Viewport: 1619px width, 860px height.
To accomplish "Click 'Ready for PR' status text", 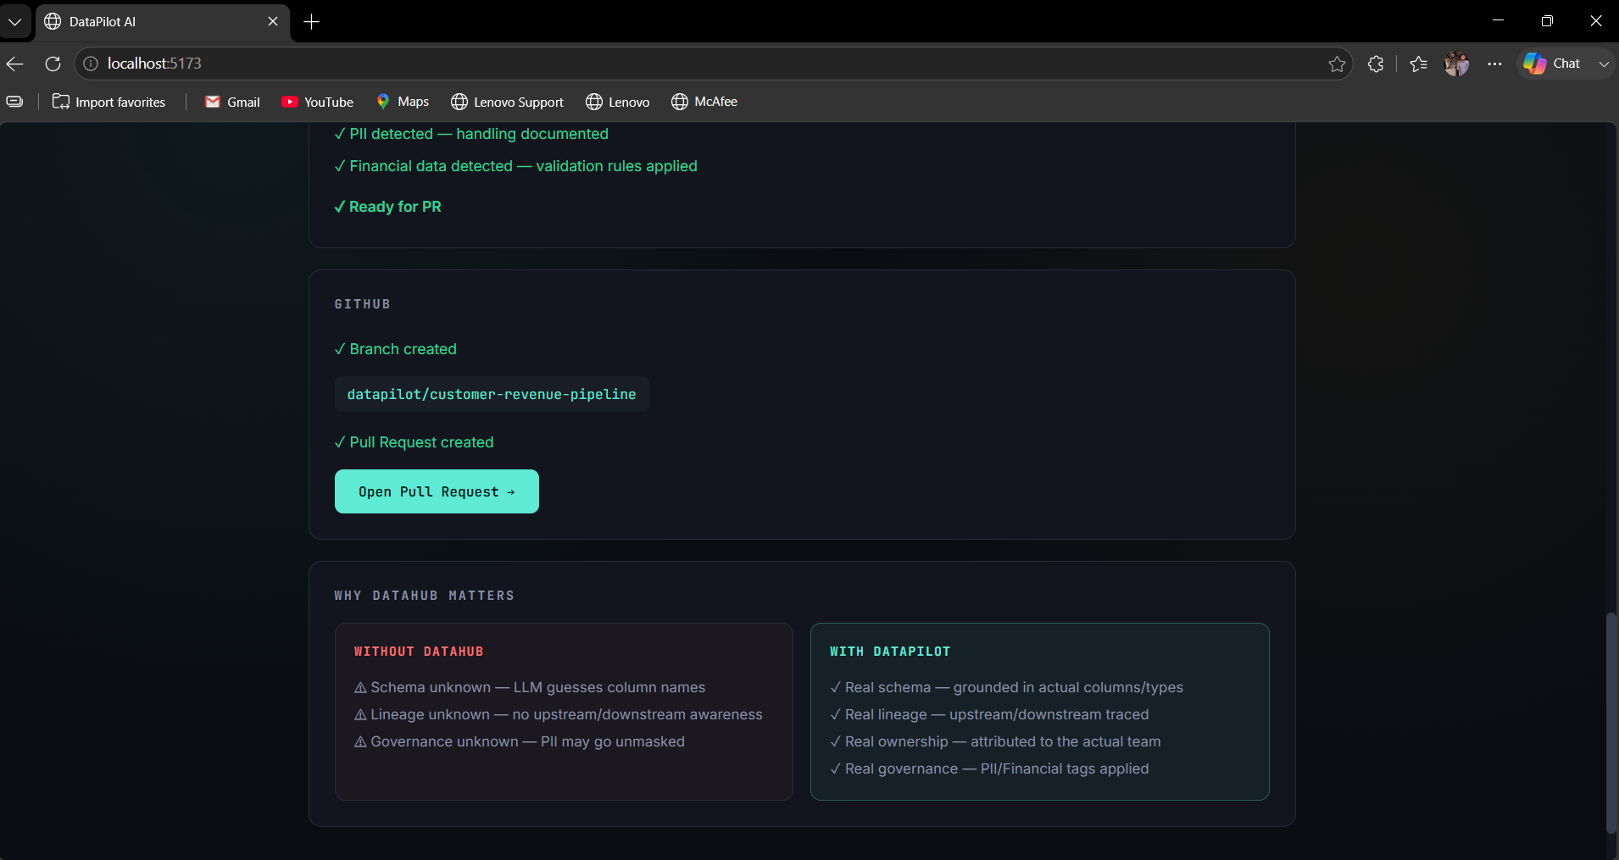I will 387,207.
